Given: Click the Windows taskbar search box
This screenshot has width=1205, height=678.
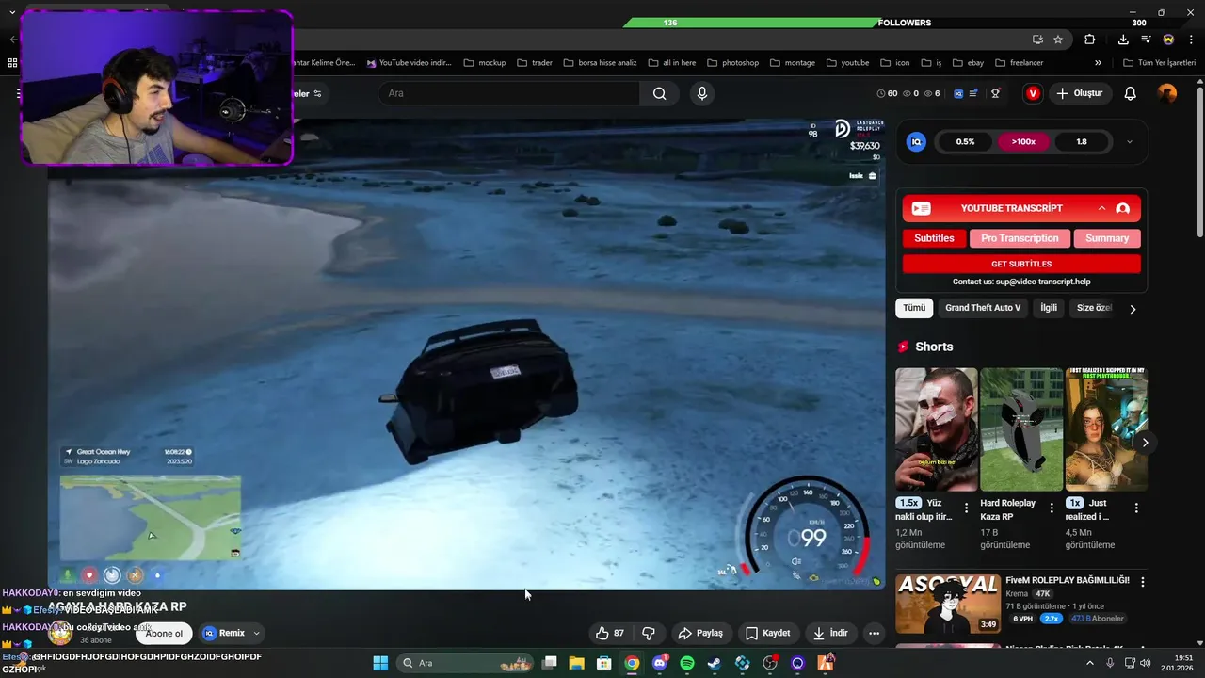Looking at the screenshot, I should coord(466,663).
